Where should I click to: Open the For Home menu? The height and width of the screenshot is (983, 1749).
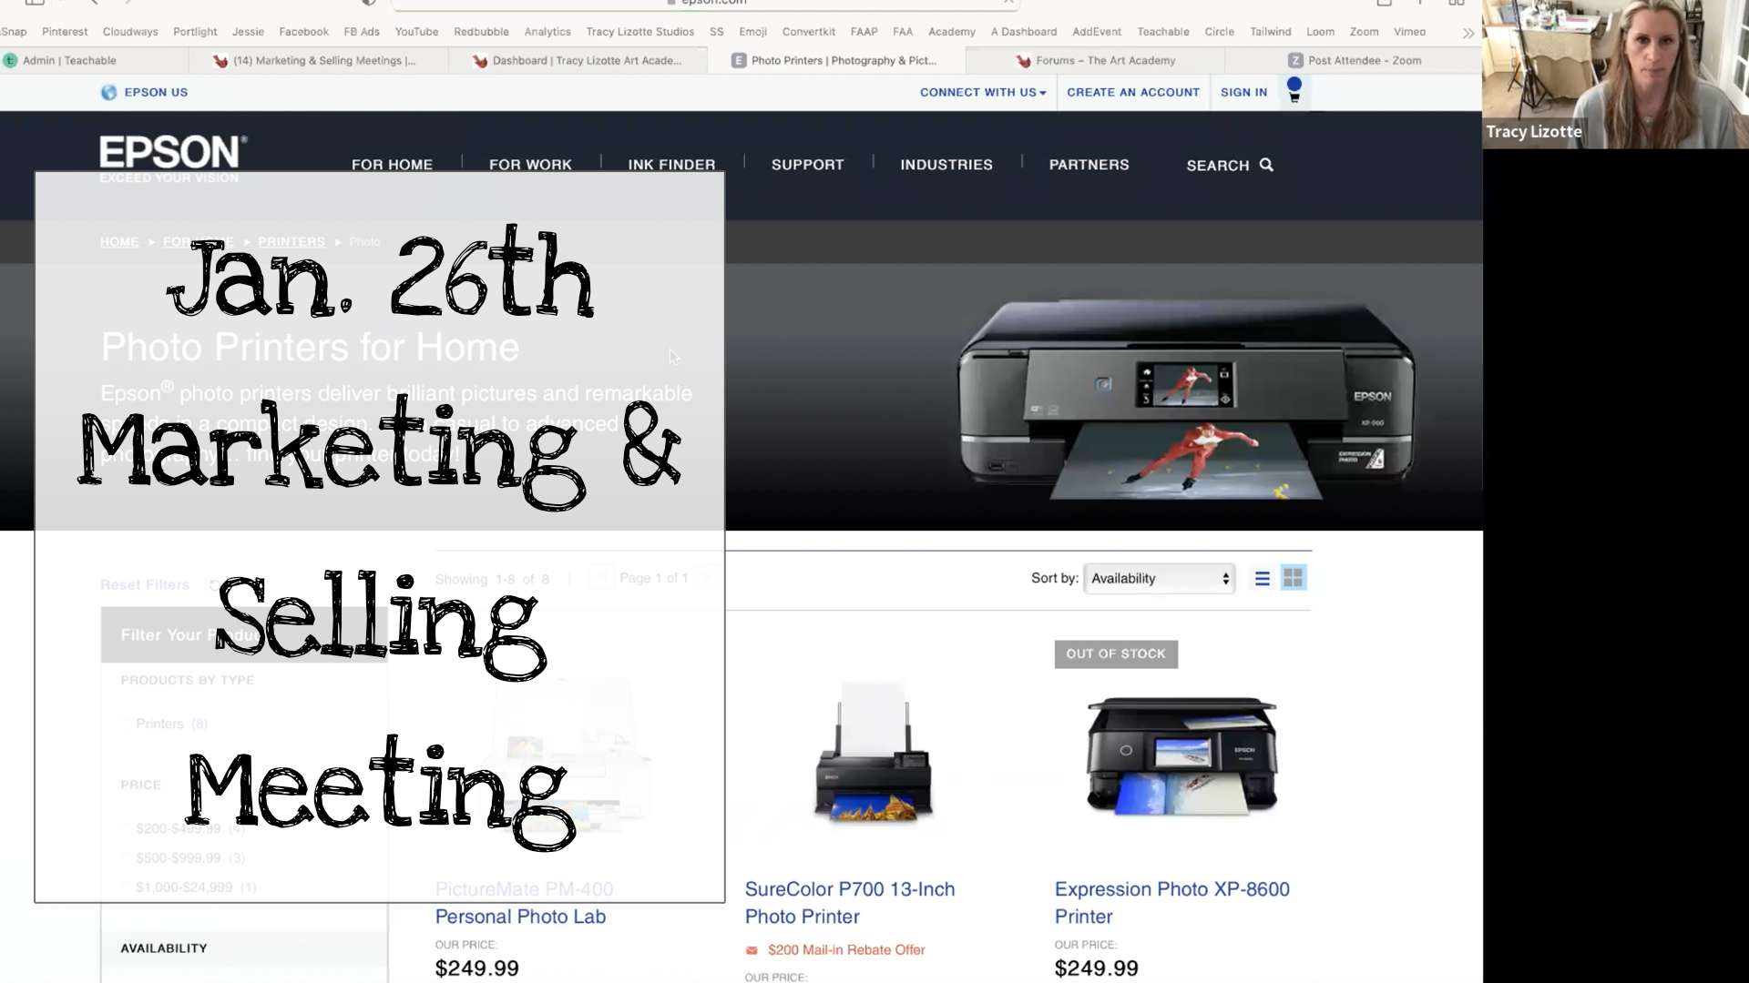point(392,165)
